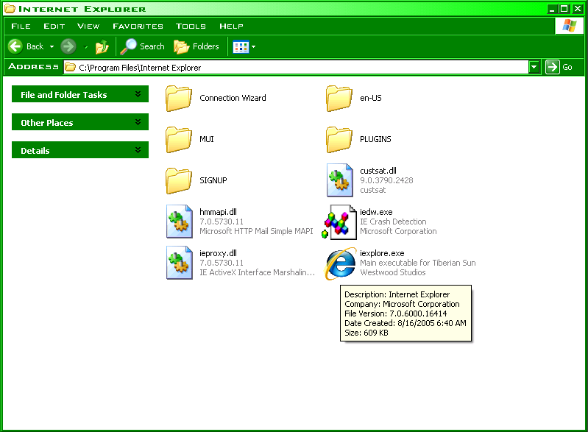
Task: Select the 'SIGNUP' folder name
Action: 213,180
